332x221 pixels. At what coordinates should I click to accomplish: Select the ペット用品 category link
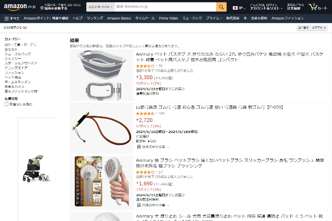pyautogui.click(x=13, y=77)
